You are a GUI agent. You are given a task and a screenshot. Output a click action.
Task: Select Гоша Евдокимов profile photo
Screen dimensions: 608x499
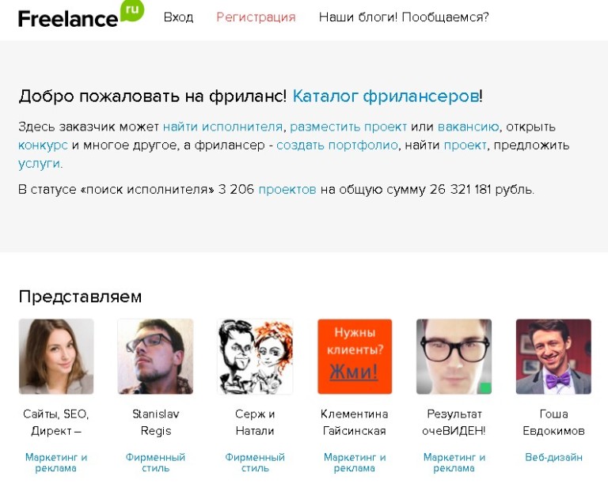click(553, 357)
